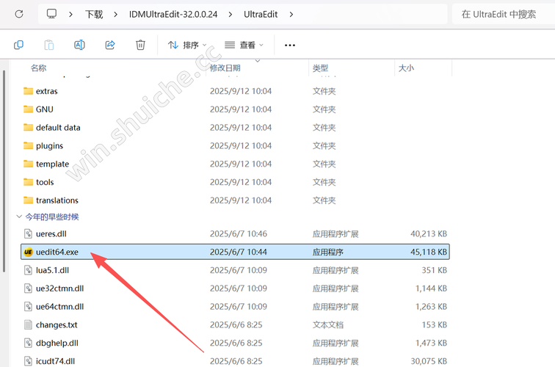Go to IDMUltraEdit-32.0.0.24 breadcrumb folder
Screen dimensions: 555x367
click(x=173, y=15)
